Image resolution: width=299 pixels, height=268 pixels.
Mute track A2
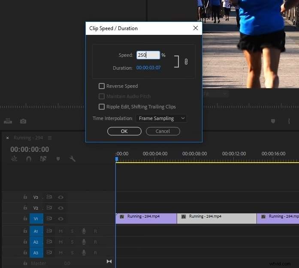(60, 242)
